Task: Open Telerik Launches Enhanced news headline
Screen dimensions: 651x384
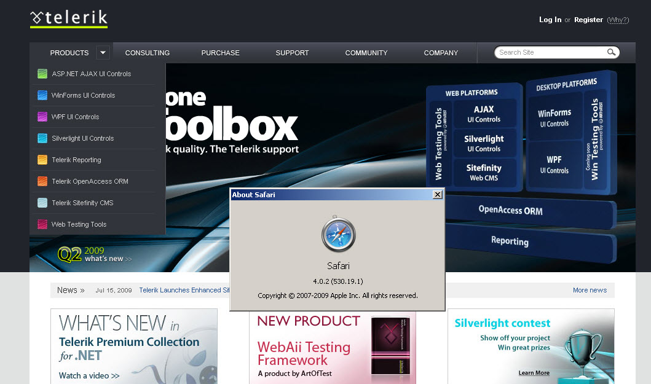Action: pos(184,290)
